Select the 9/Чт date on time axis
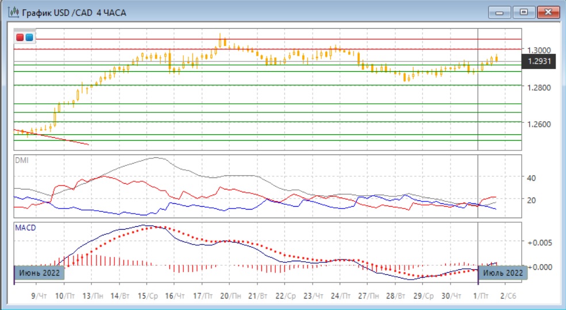The height and width of the screenshot is (310, 566). tap(38, 295)
